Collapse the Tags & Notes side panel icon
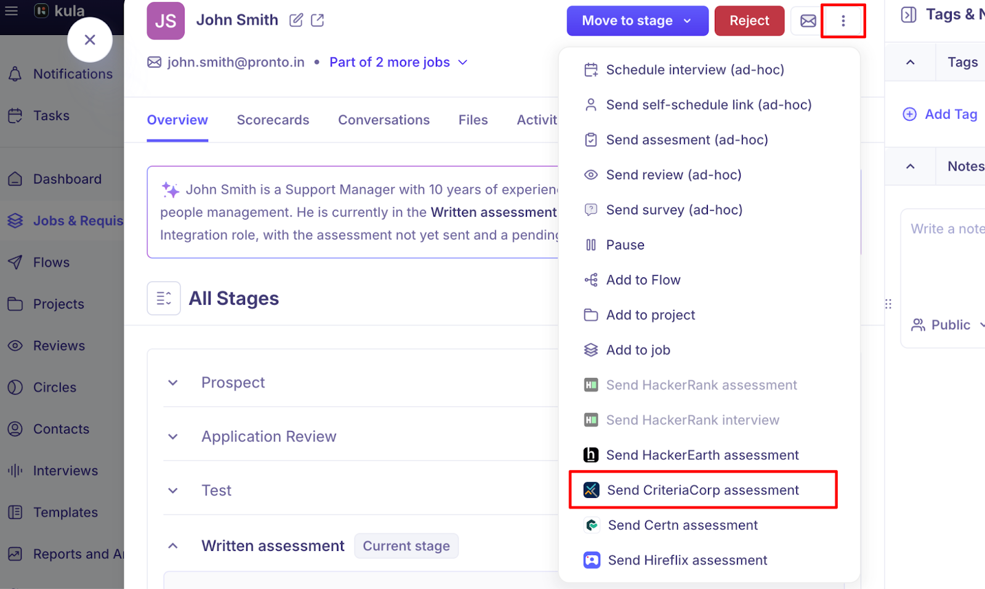 pyautogui.click(x=908, y=15)
